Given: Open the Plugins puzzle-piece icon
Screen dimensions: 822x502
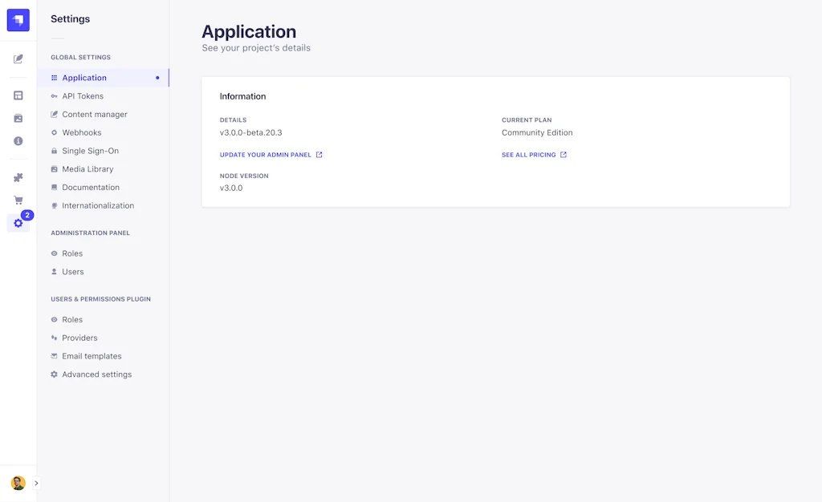Looking at the screenshot, I should point(18,177).
